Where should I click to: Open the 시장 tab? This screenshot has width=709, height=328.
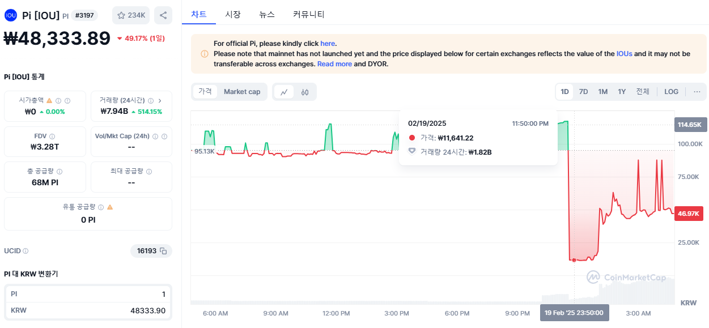[x=233, y=14]
